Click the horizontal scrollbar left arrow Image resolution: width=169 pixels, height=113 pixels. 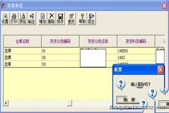tap(6, 103)
